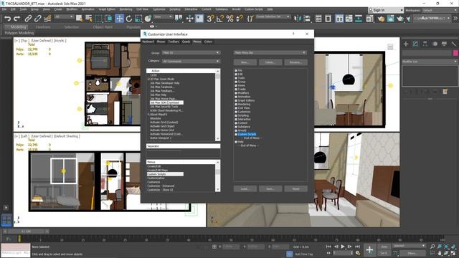
Task: Activate the Select and Place tool
Action: [148, 19]
